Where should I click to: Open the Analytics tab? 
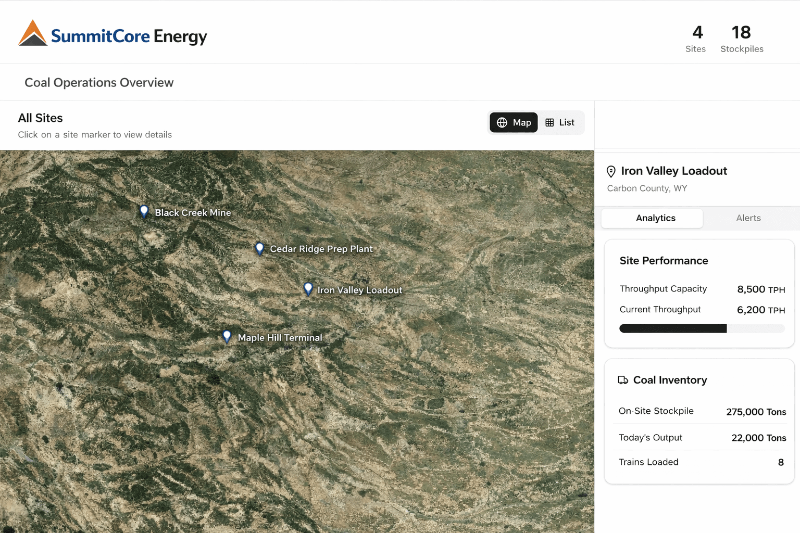[x=655, y=218]
